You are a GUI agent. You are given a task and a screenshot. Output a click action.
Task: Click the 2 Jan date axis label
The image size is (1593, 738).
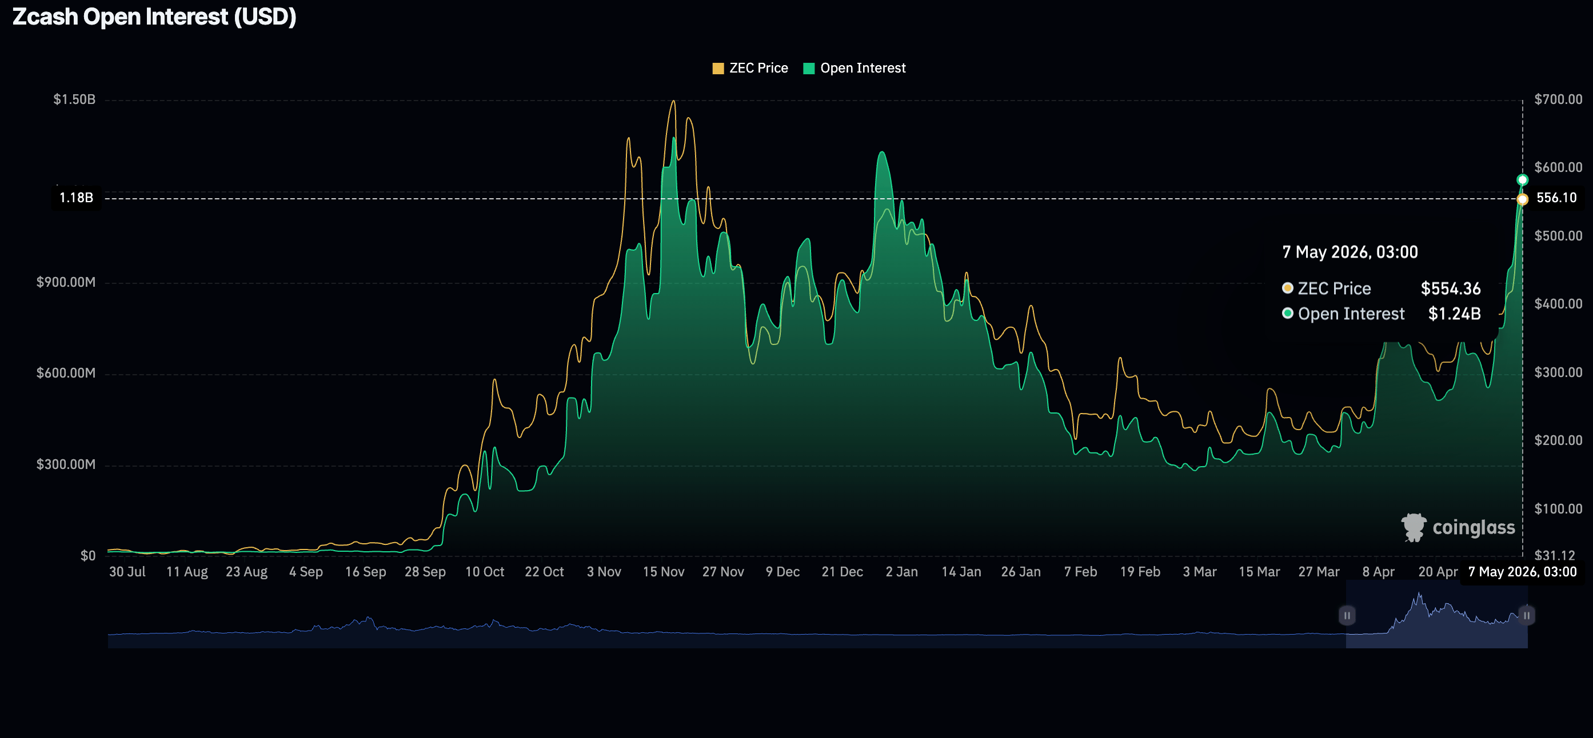tap(901, 572)
